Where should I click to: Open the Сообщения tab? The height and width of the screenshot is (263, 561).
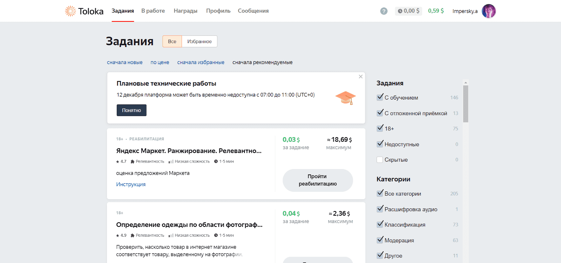coord(253,11)
